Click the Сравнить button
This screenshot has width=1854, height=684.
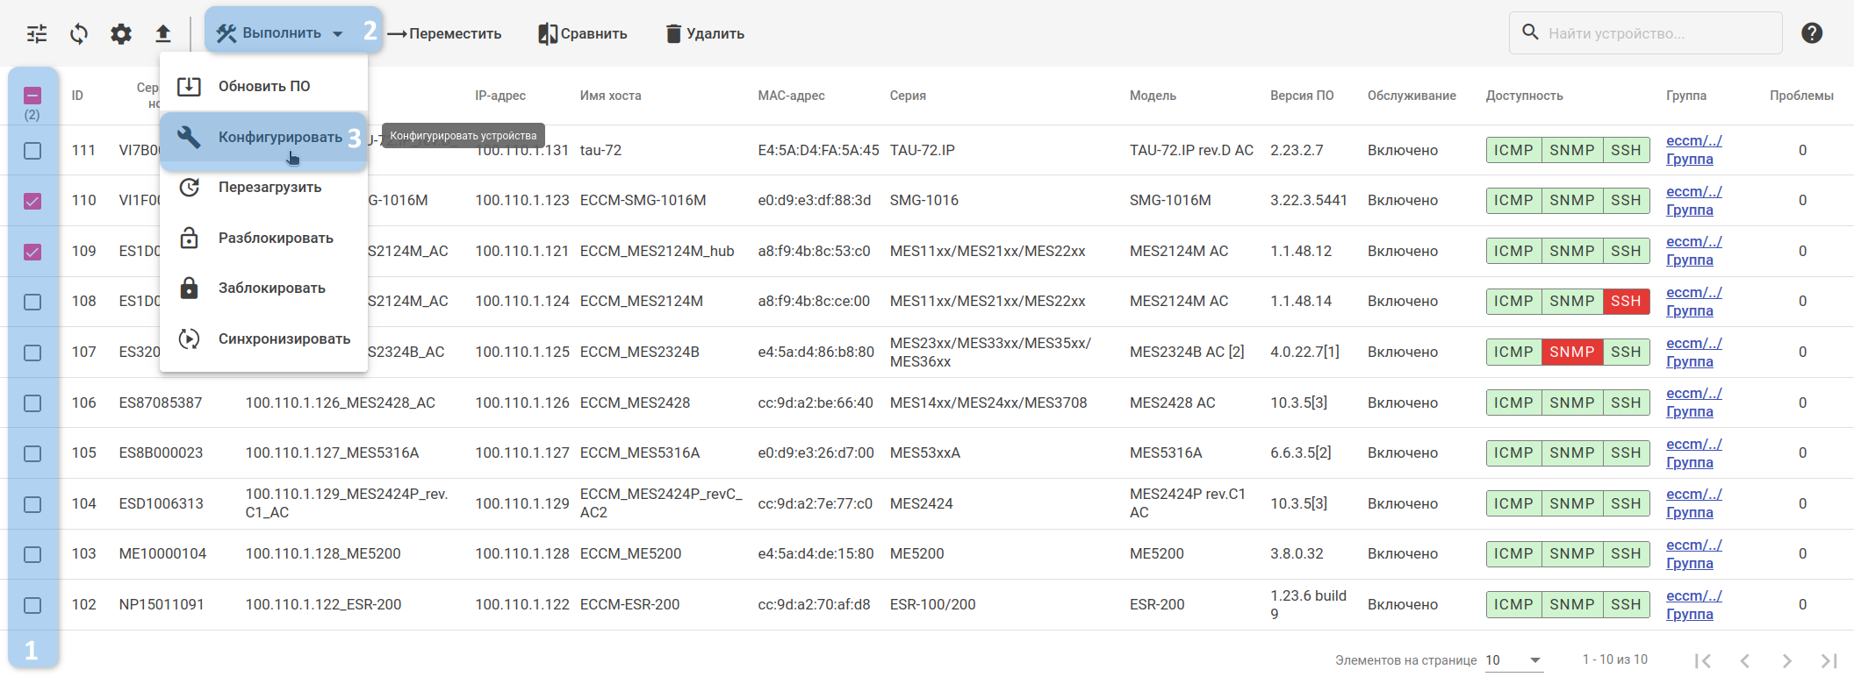click(x=583, y=33)
